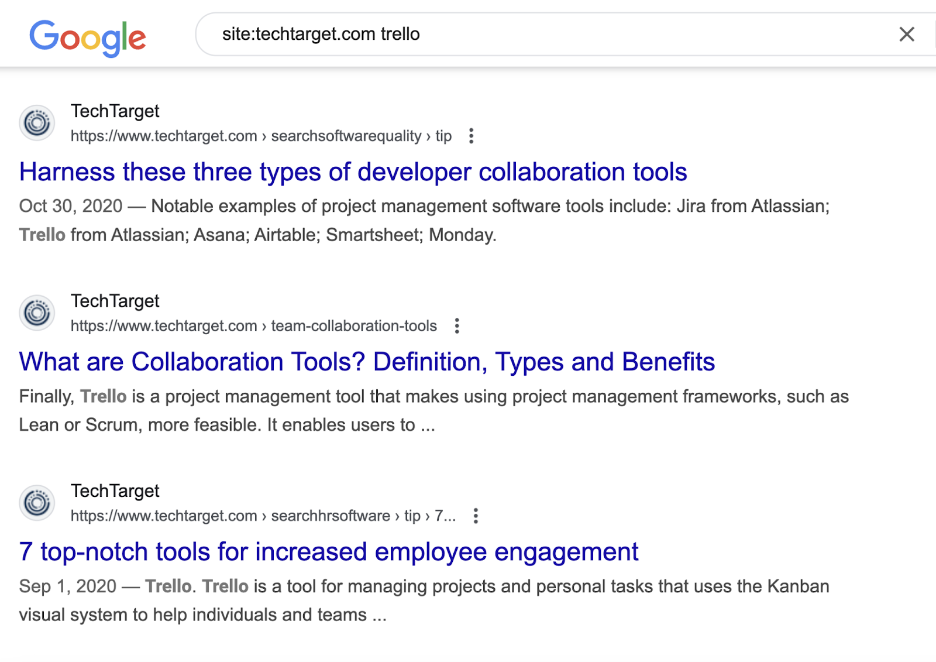The image size is (936, 662).
Task: Open three-dot menu for team-collaboration-tools result
Action: 457,326
